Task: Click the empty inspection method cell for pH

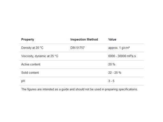Action: (88, 81)
